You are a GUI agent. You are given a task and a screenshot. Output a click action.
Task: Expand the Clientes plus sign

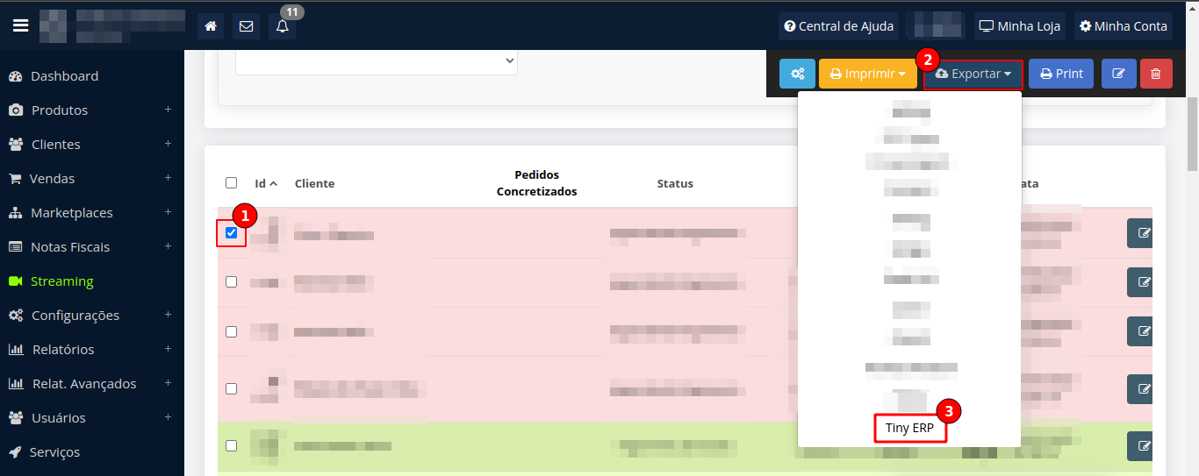168,144
